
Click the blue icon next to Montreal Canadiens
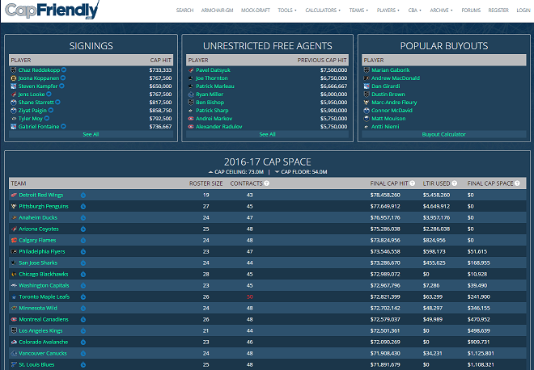[83, 320]
